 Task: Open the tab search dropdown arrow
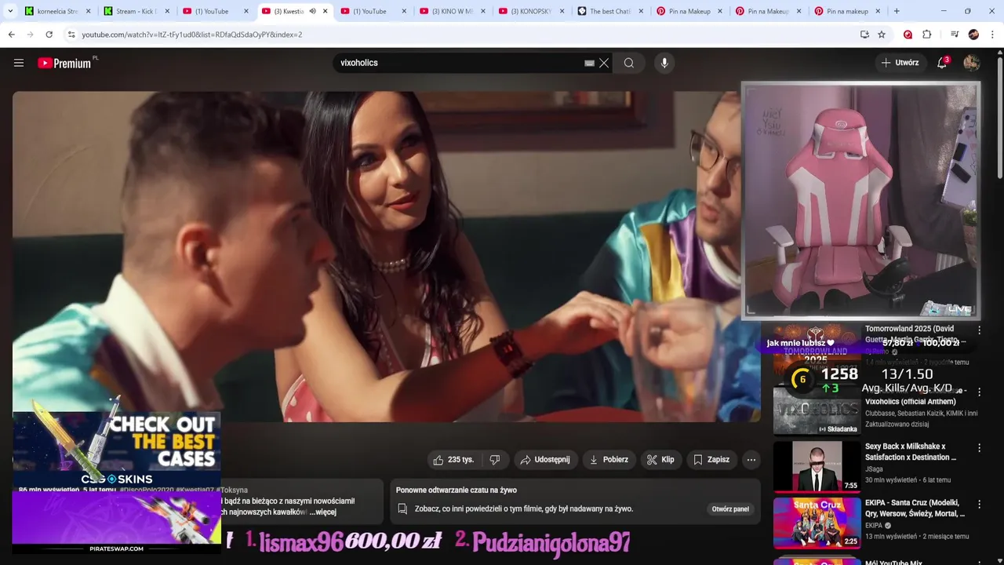click(10, 11)
